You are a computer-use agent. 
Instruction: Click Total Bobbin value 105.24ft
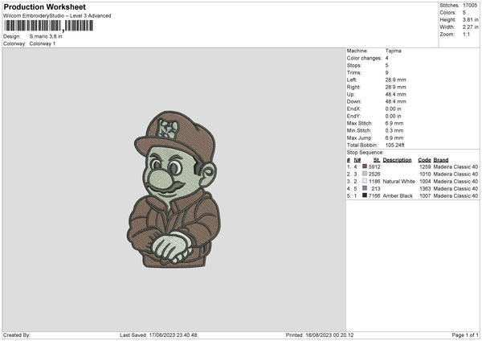pyautogui.click(x=395, y=146)
